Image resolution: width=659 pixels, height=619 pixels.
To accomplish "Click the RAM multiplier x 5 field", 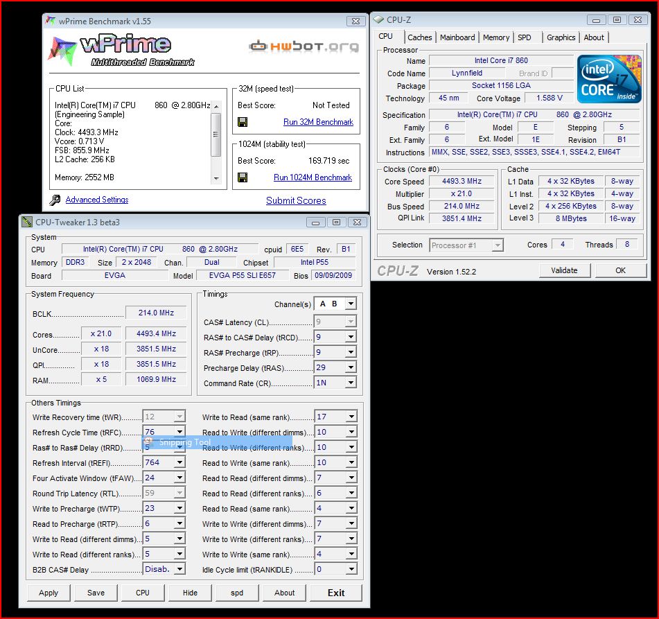I will coord(101,379).
